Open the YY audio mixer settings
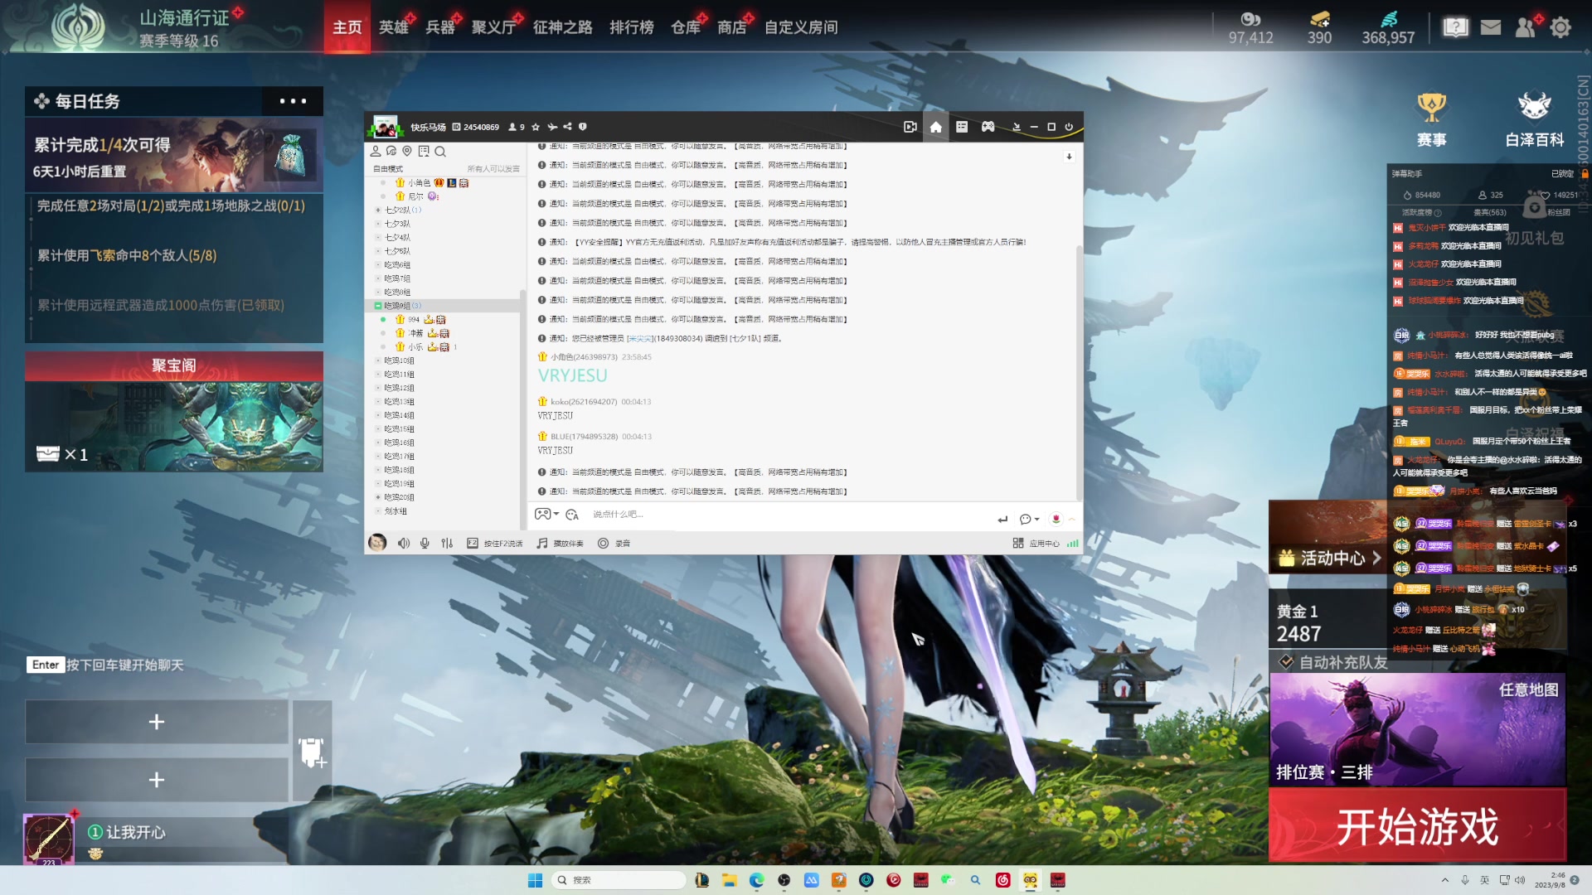 point(447,544)
